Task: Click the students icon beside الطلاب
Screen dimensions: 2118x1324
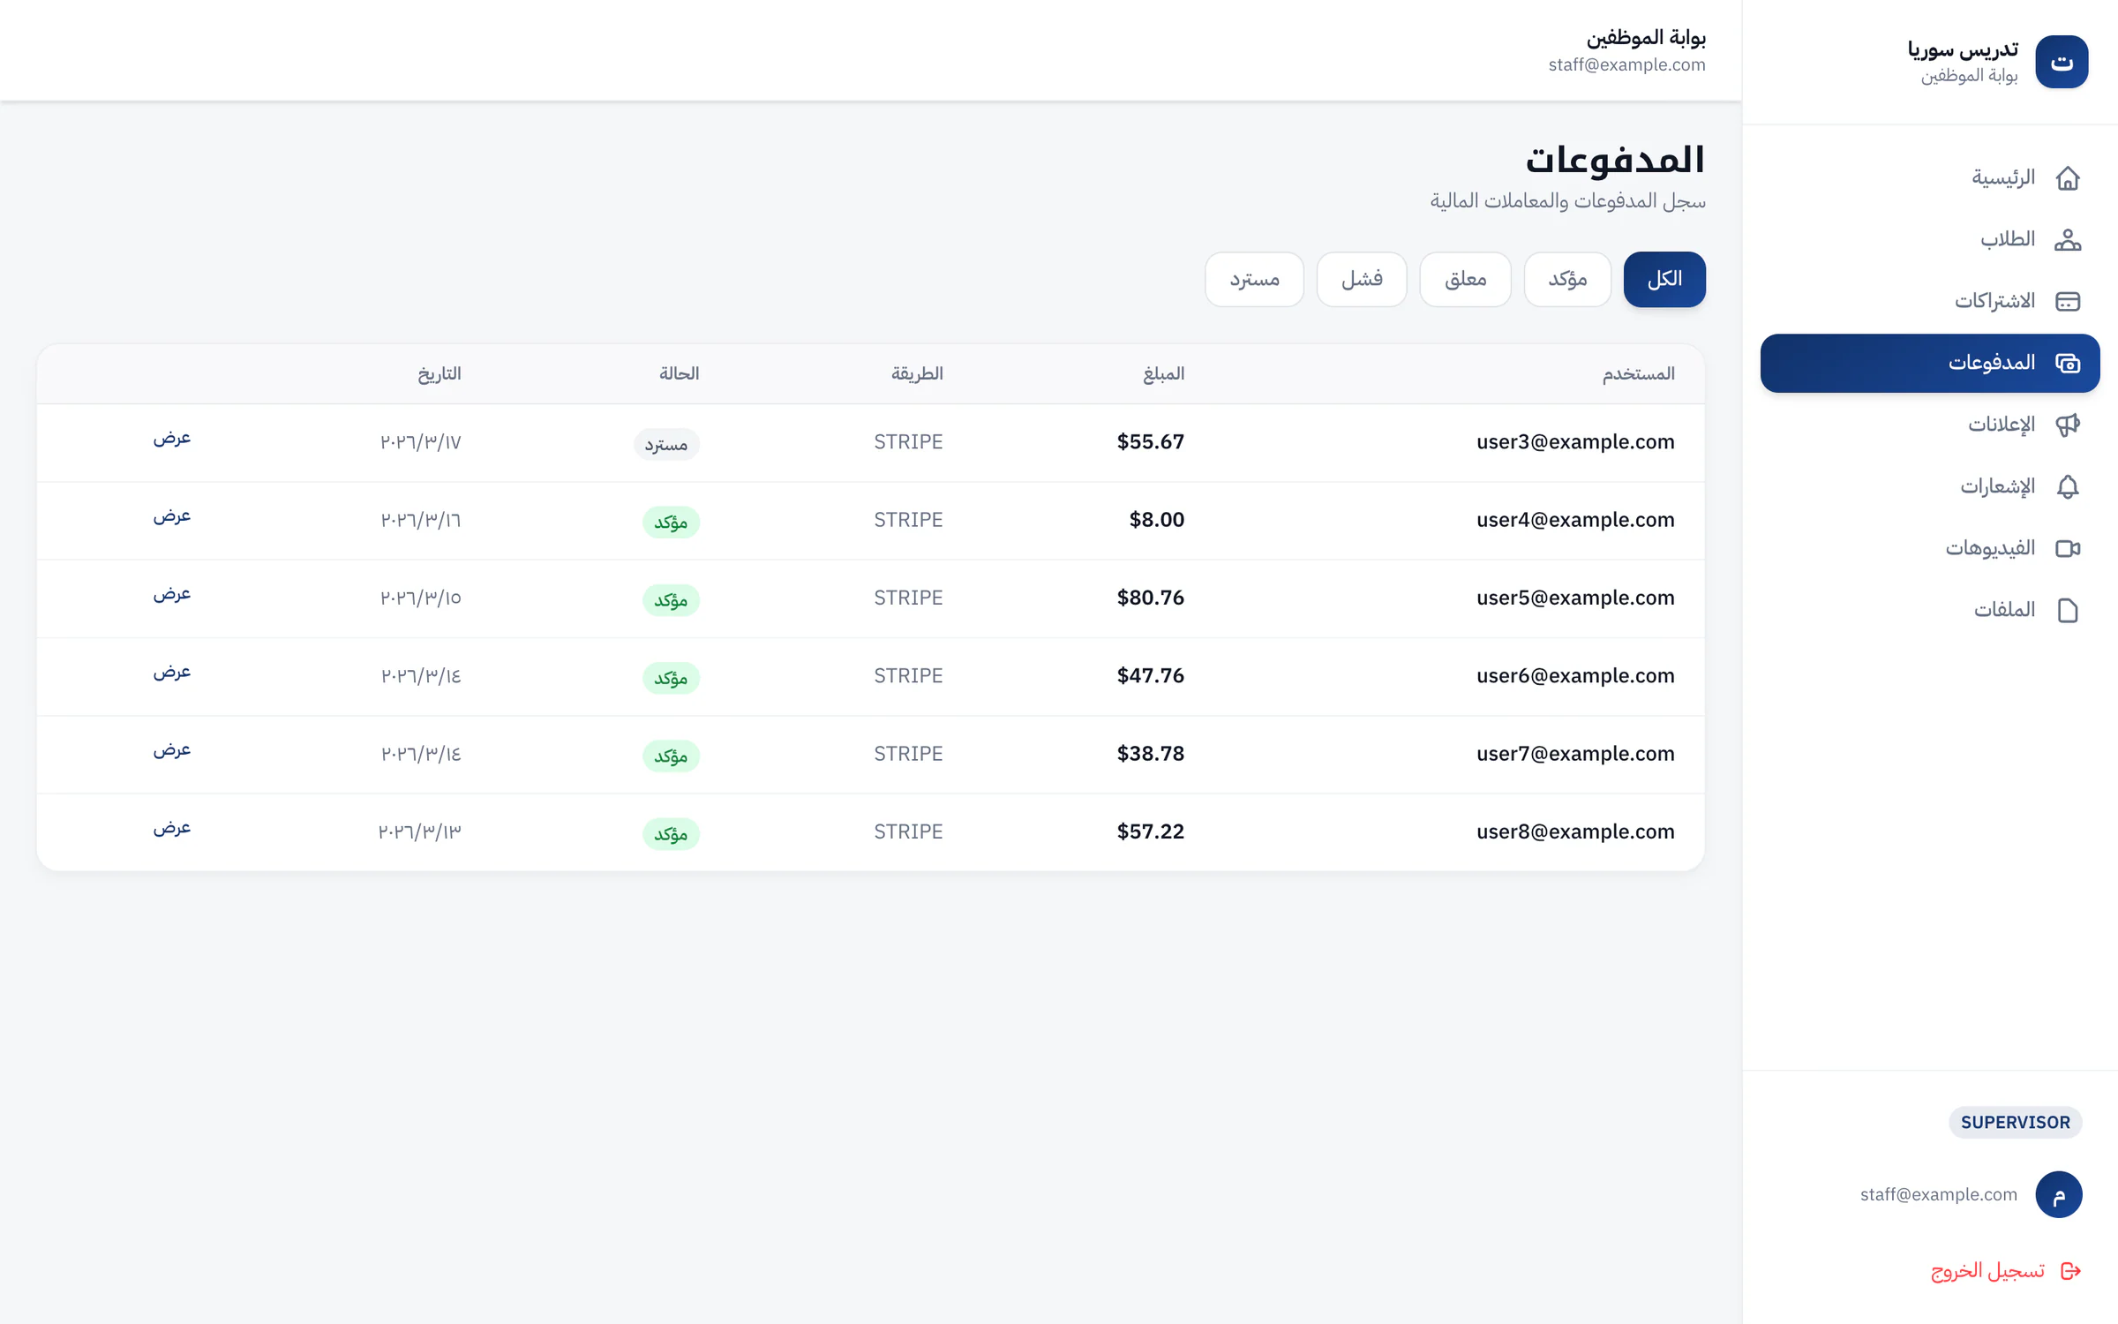Action: [2067, 240]
